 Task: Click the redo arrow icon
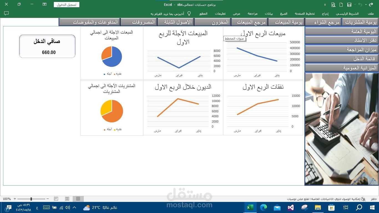click(x=371, y=5)
